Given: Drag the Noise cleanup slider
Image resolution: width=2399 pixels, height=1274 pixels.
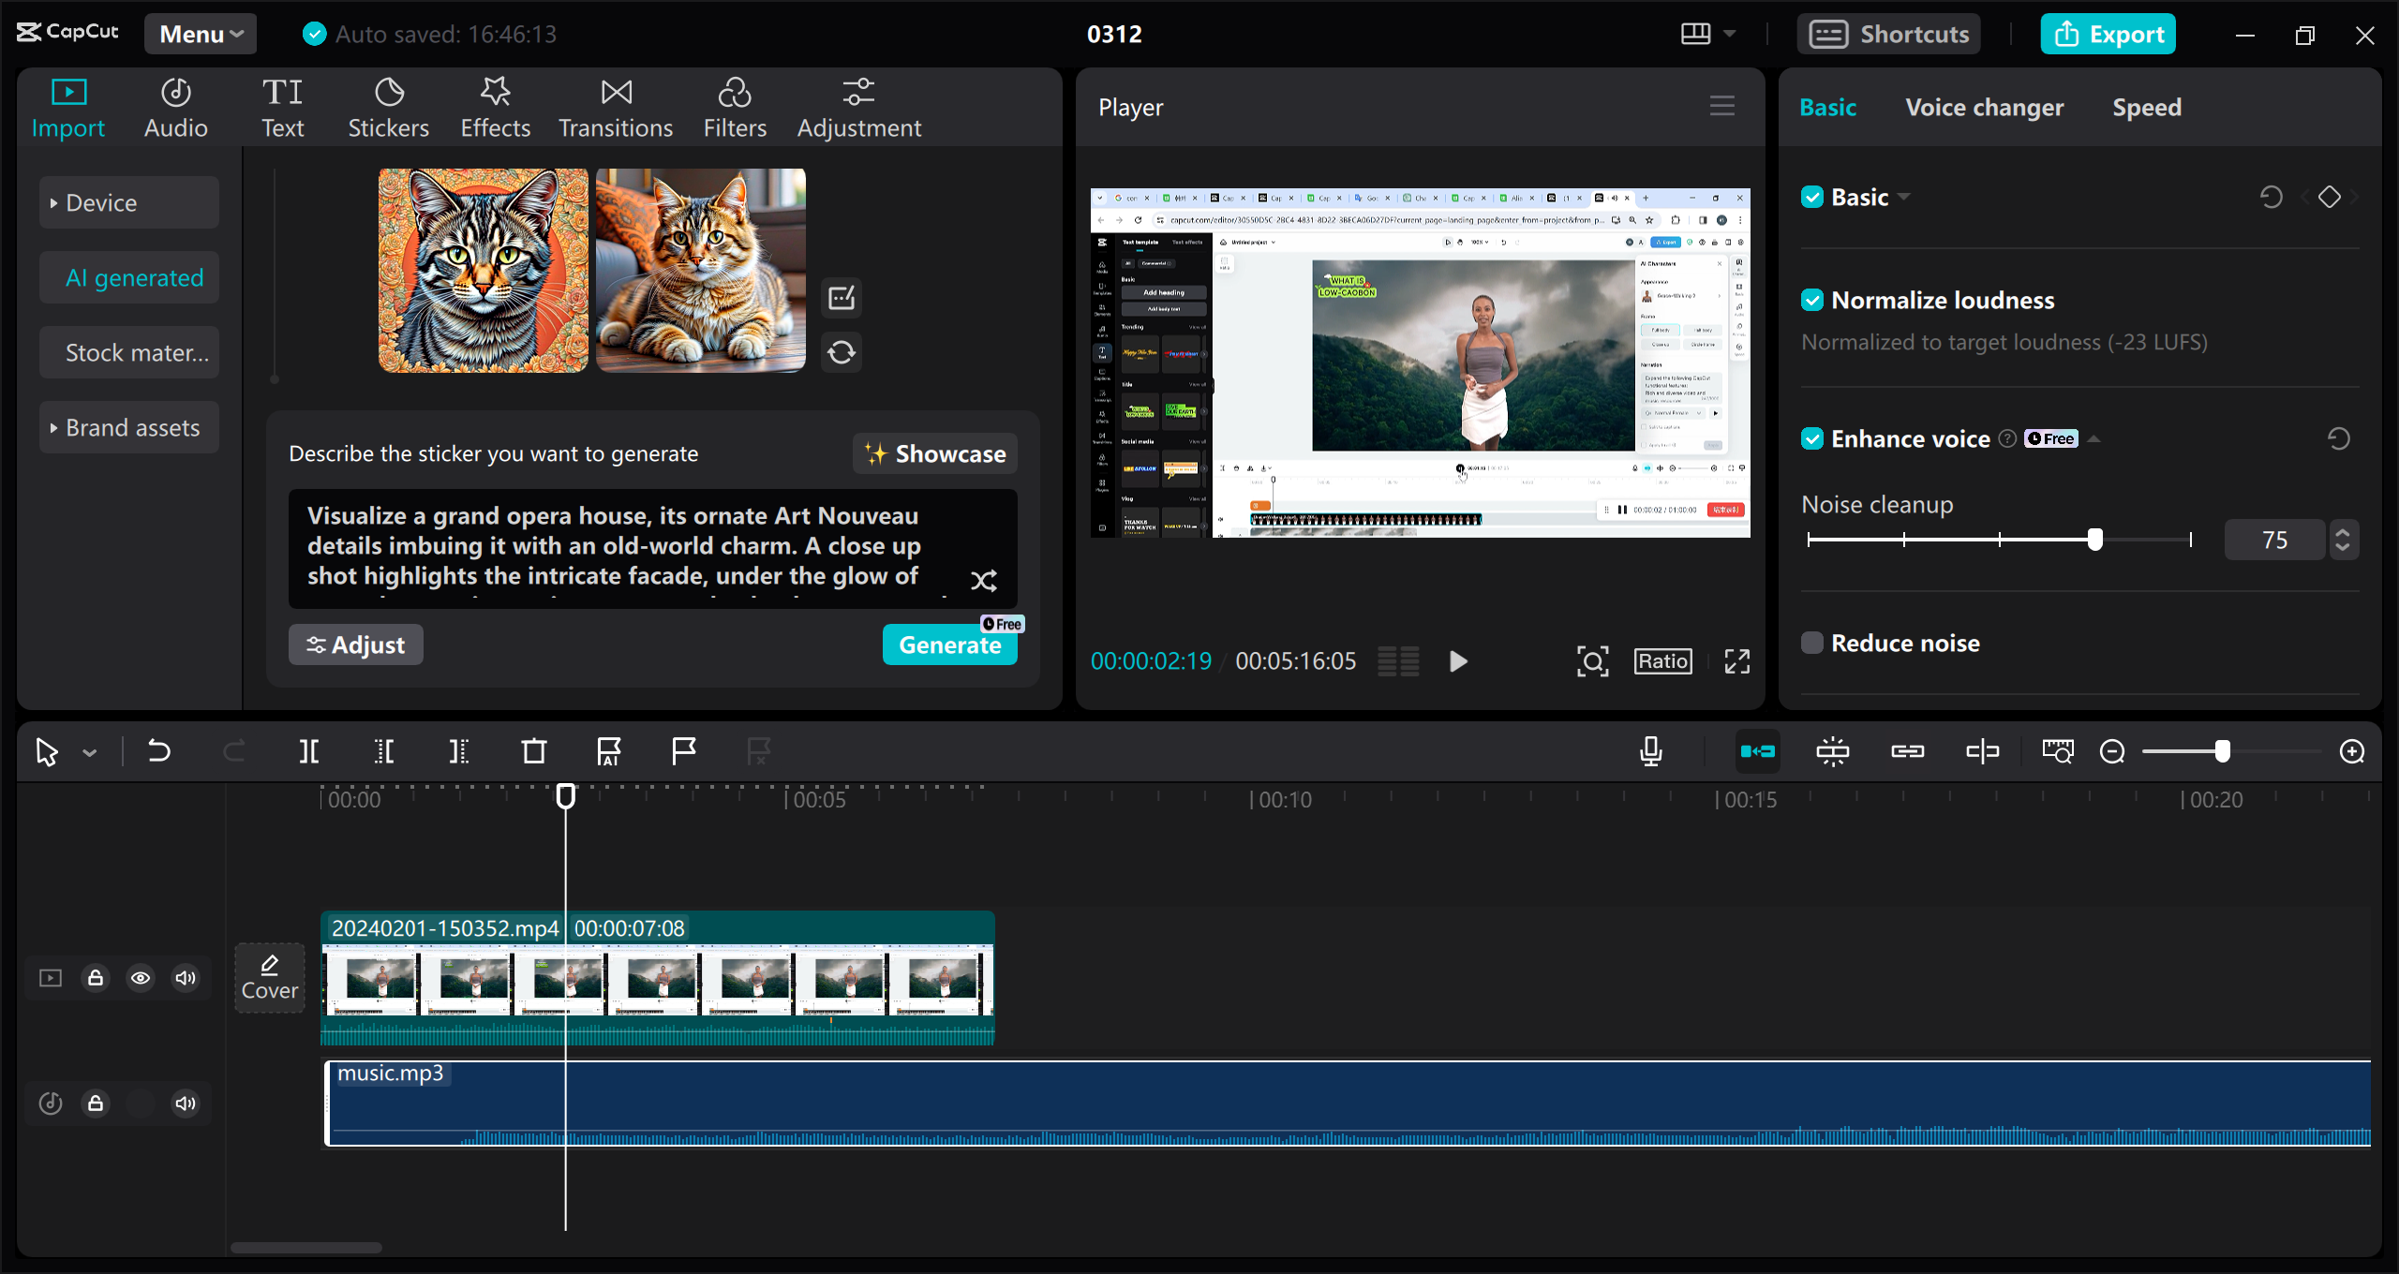Looking at the screenshot, I should [2096, 540].
